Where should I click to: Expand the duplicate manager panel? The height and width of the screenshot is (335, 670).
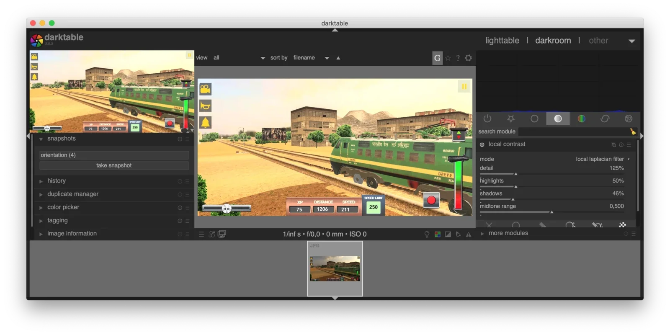[41, 195]
